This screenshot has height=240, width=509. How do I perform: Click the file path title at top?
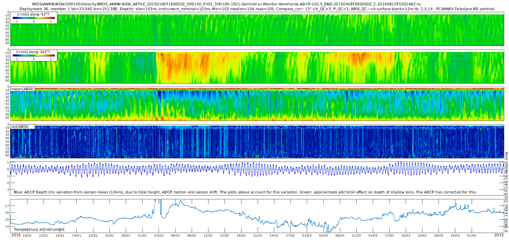tap(226, 4)
